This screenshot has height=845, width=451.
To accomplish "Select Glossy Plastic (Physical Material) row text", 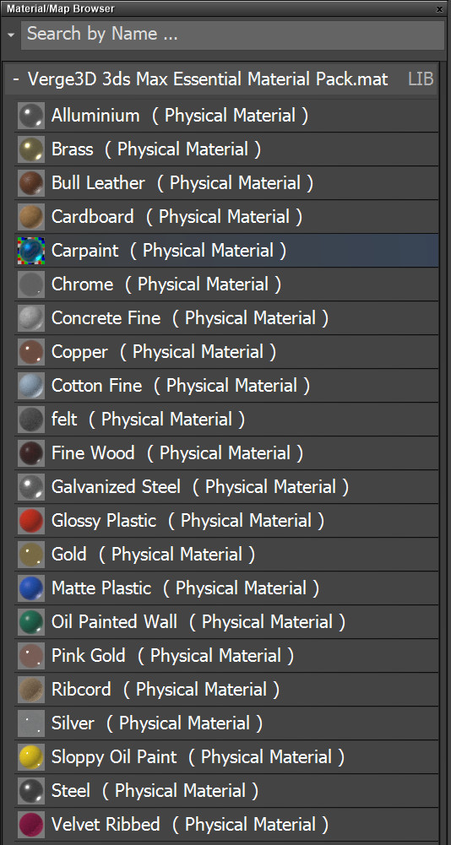I will tap(187, 521).
